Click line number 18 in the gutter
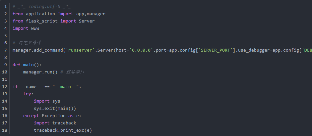 tap(5, 130)
